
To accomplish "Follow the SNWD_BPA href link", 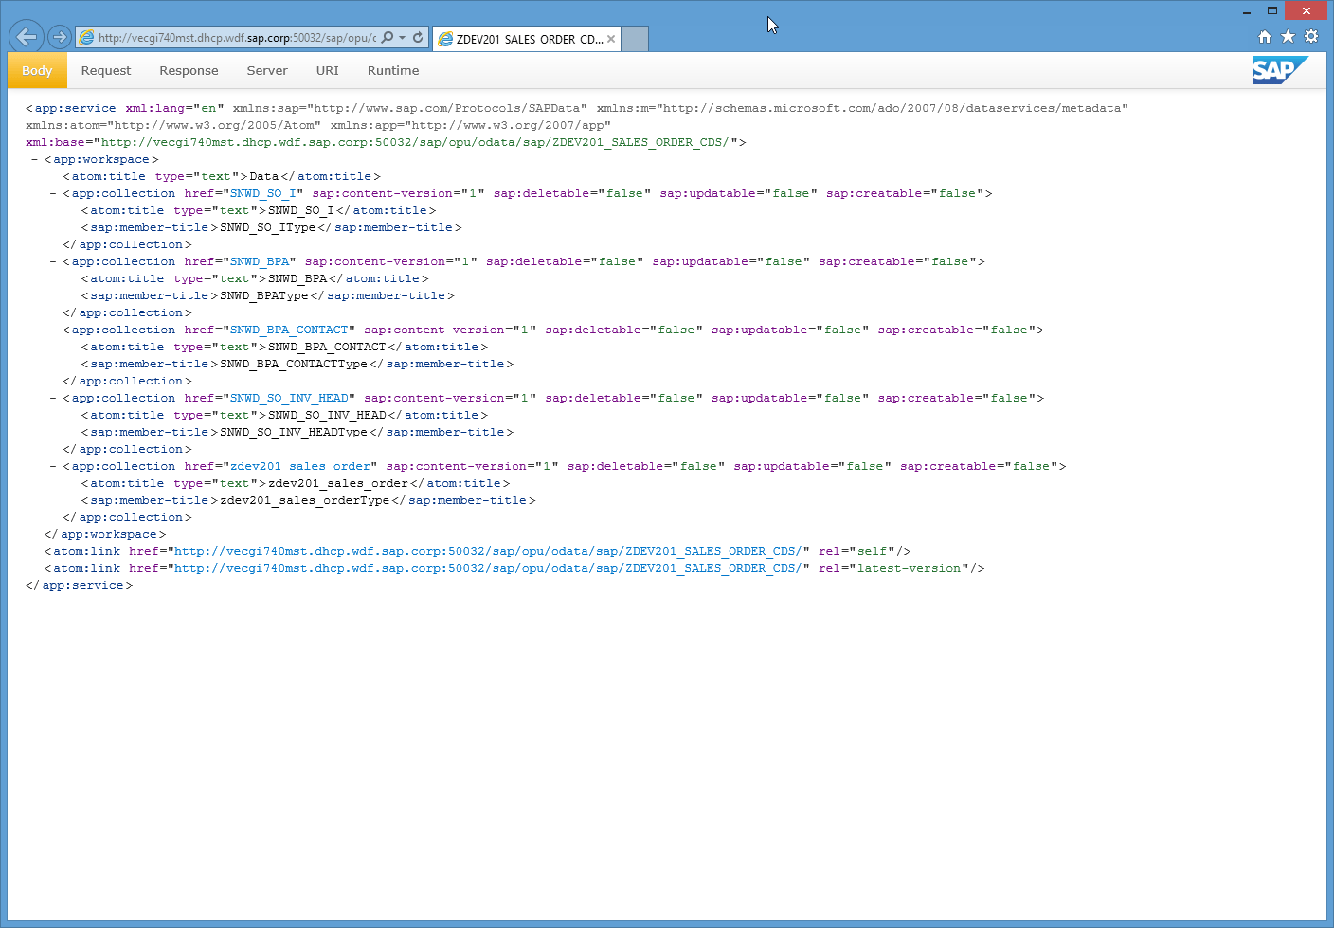I will (260, 261).
